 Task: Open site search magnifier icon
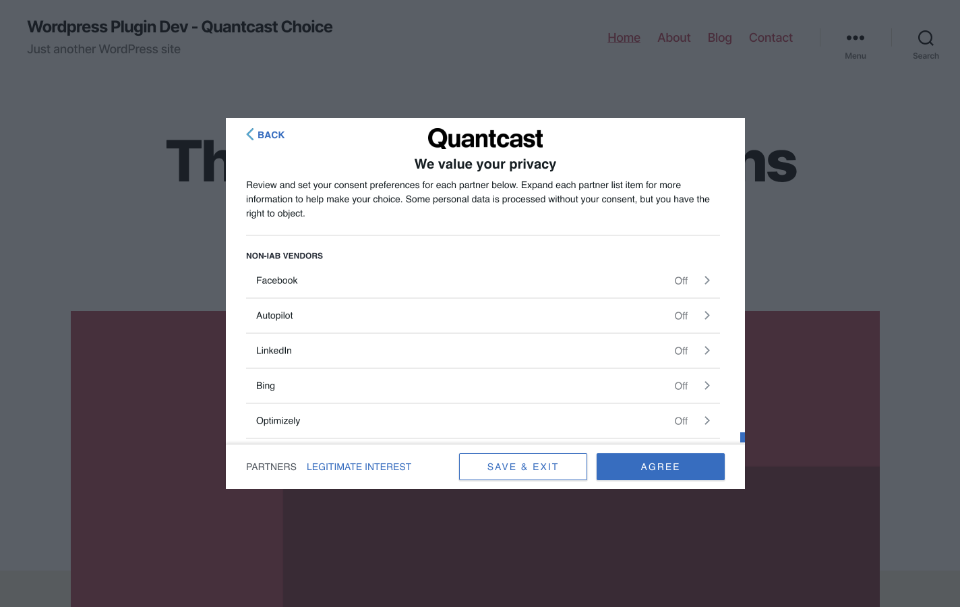(926, 38)
